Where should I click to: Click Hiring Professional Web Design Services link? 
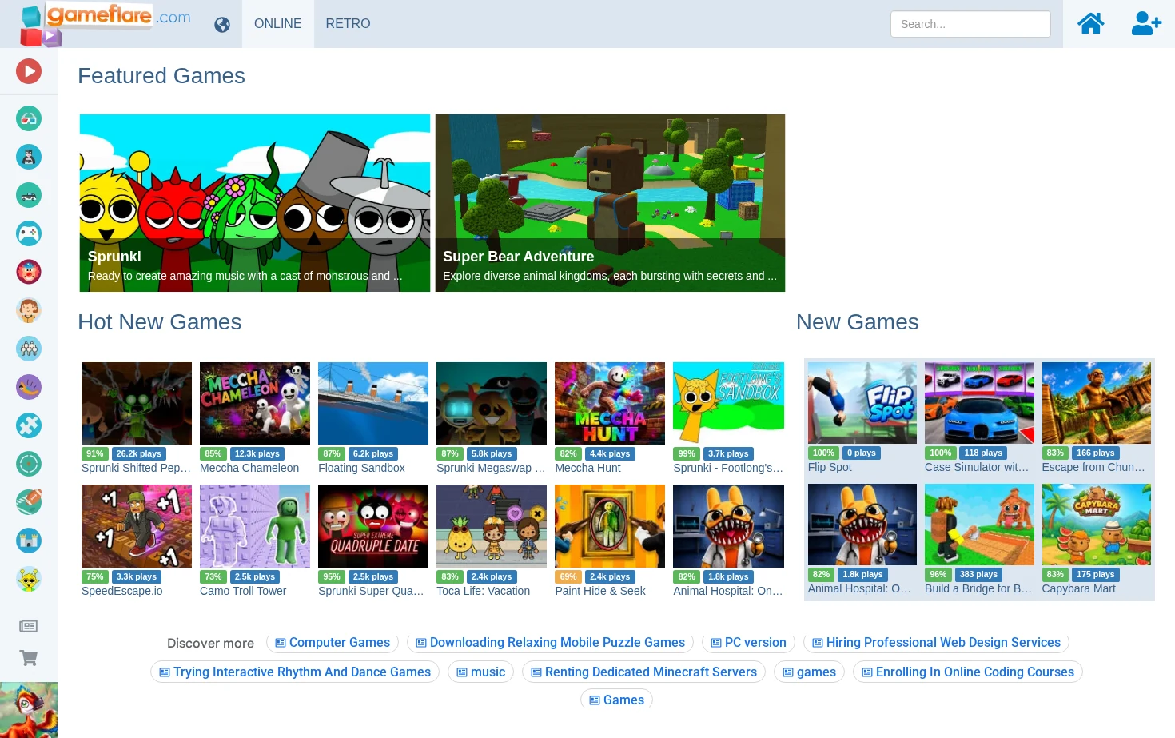936,643
